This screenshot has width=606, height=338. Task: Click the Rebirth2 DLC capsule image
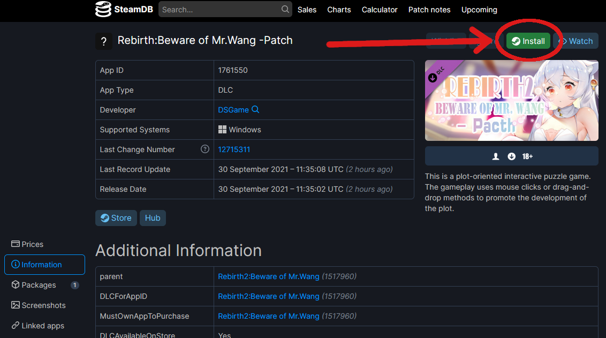click(x=511, y=100)
